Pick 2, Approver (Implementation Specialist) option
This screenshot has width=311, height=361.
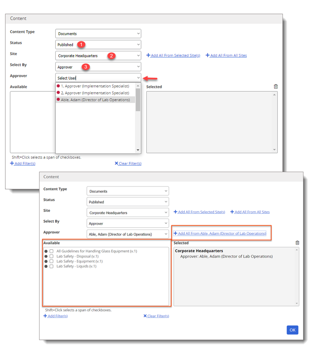pyautogui.click(x=95, y=93)
